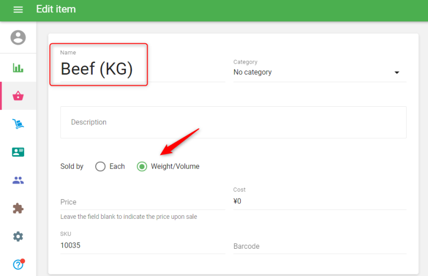Image resolution: width=428 pixels, height=276 pixels.
Task: Click the Cost field showing ¥0
Action: point(319,201)
